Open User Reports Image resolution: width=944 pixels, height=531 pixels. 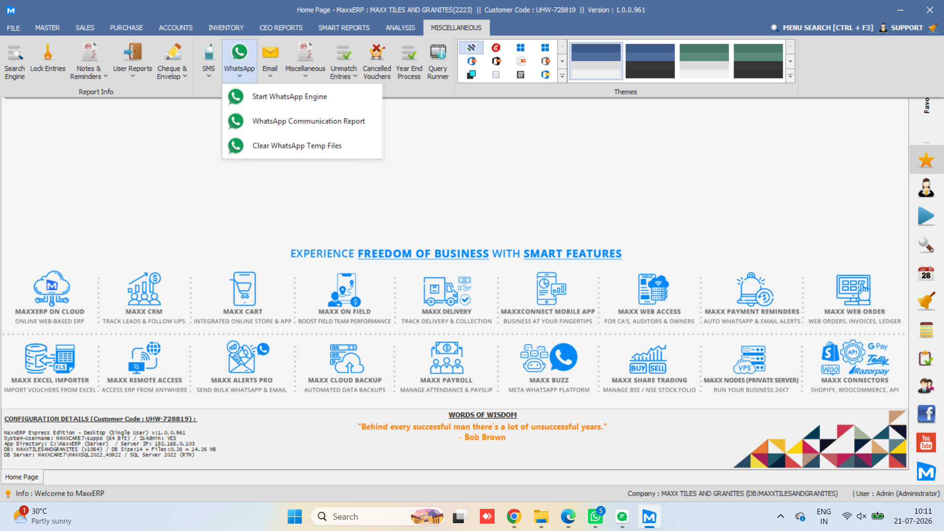133,60
